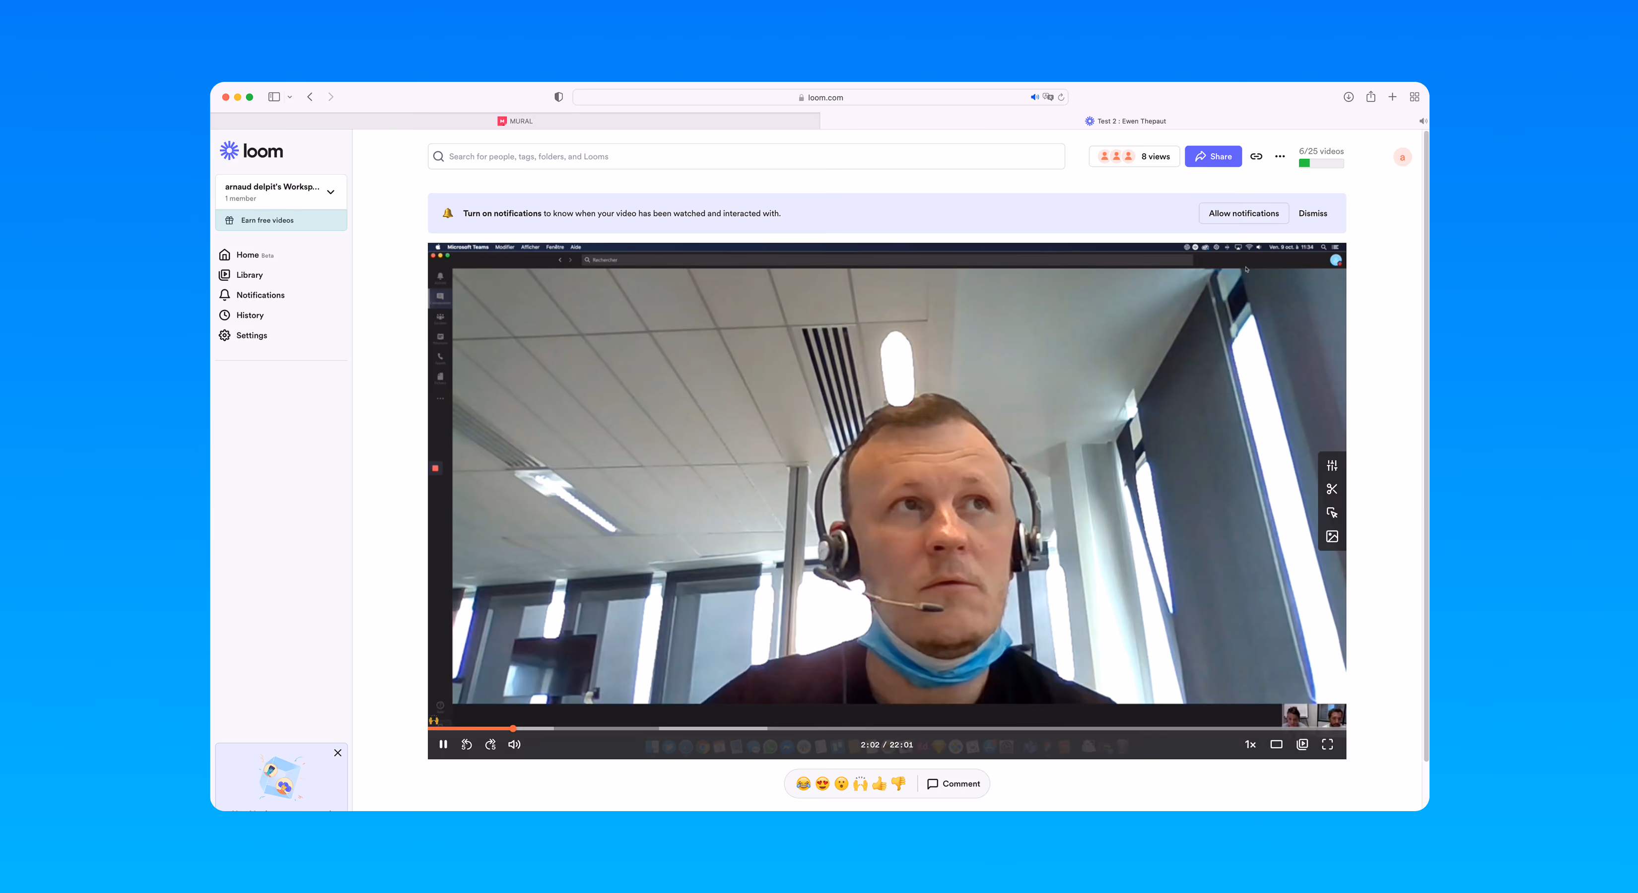Click the Loom logo

point(251,151)
